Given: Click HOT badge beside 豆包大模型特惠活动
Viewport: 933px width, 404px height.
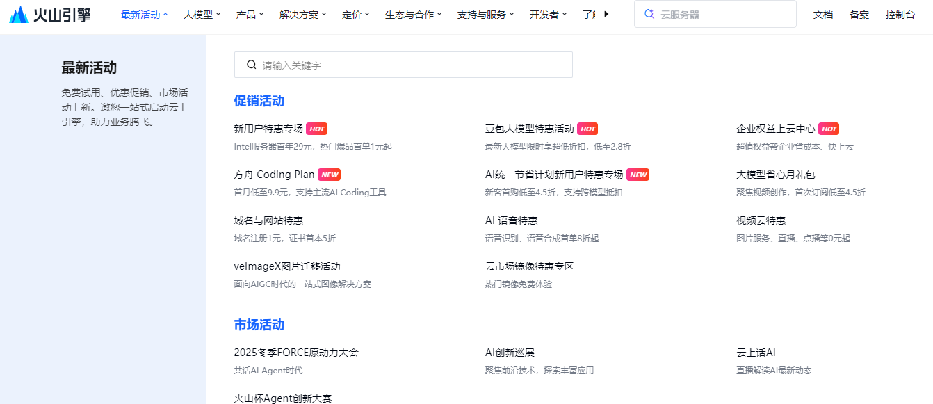Looking at the screenshot, I should (587, 129).
